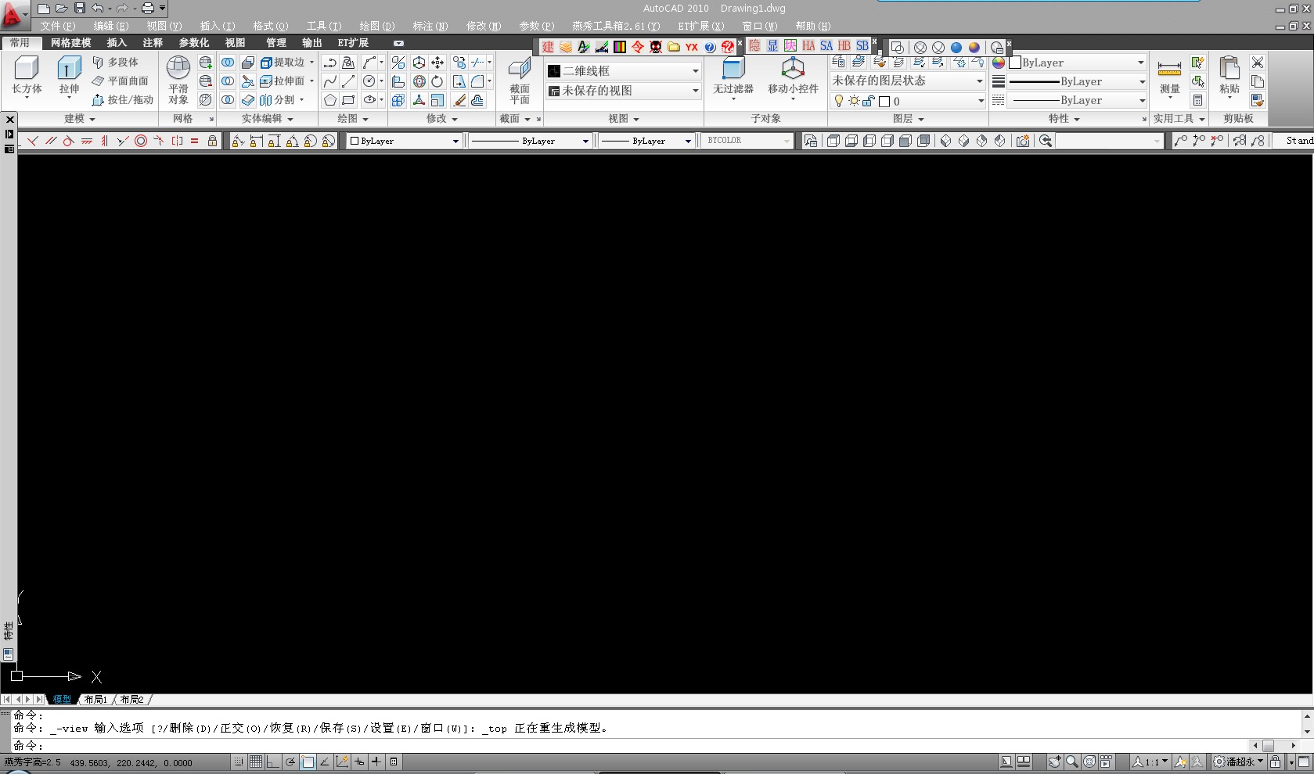Open the color wheel next to ByLayer color

(x=999, y=63)
